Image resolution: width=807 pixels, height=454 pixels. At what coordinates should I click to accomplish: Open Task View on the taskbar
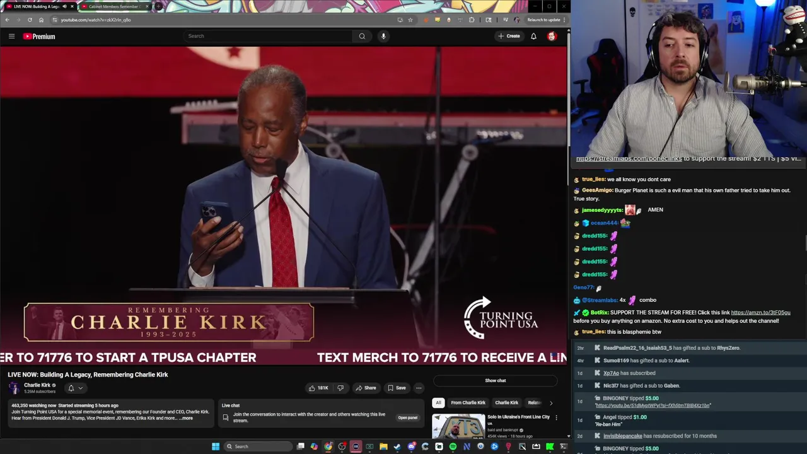tap(301, 446)
